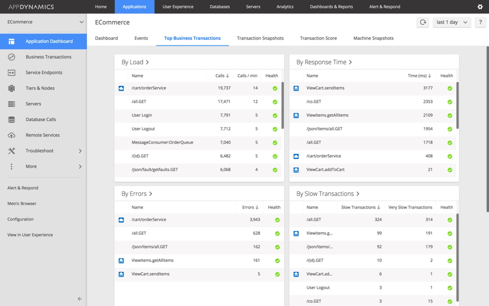The image size is (489, 306).
Task: Sort By Load table by Calls column
Action: (x=222, y=76)
